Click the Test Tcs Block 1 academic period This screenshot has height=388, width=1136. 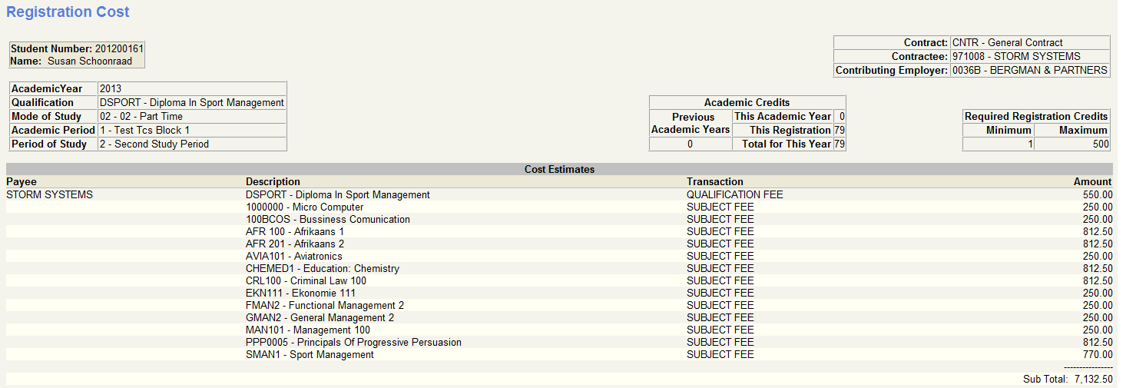pos(144,131)
